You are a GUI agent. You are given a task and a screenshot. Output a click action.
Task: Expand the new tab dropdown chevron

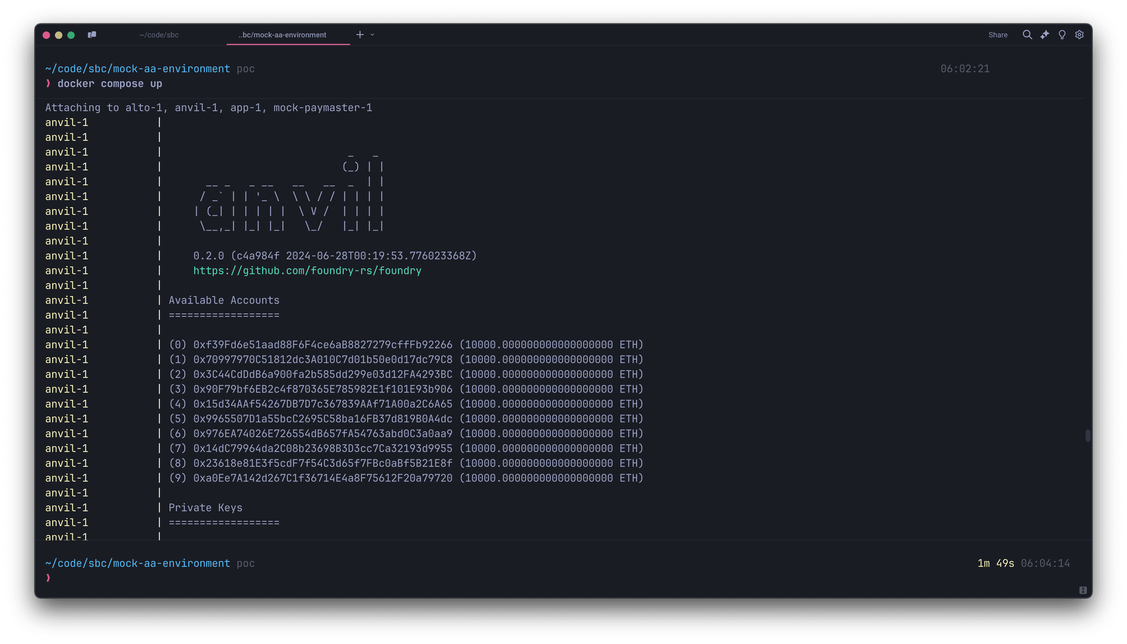[372, 35]
